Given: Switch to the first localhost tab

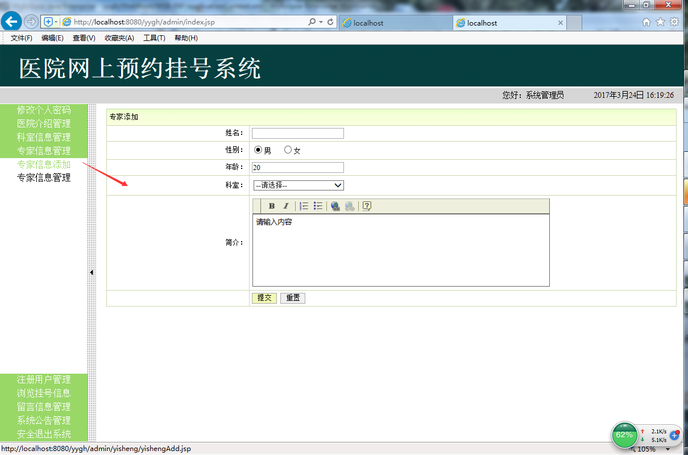Looking at the screenshot, I should [396, 23].
